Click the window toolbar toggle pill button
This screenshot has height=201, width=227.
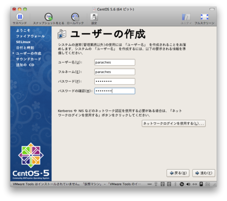click(212, 9)
